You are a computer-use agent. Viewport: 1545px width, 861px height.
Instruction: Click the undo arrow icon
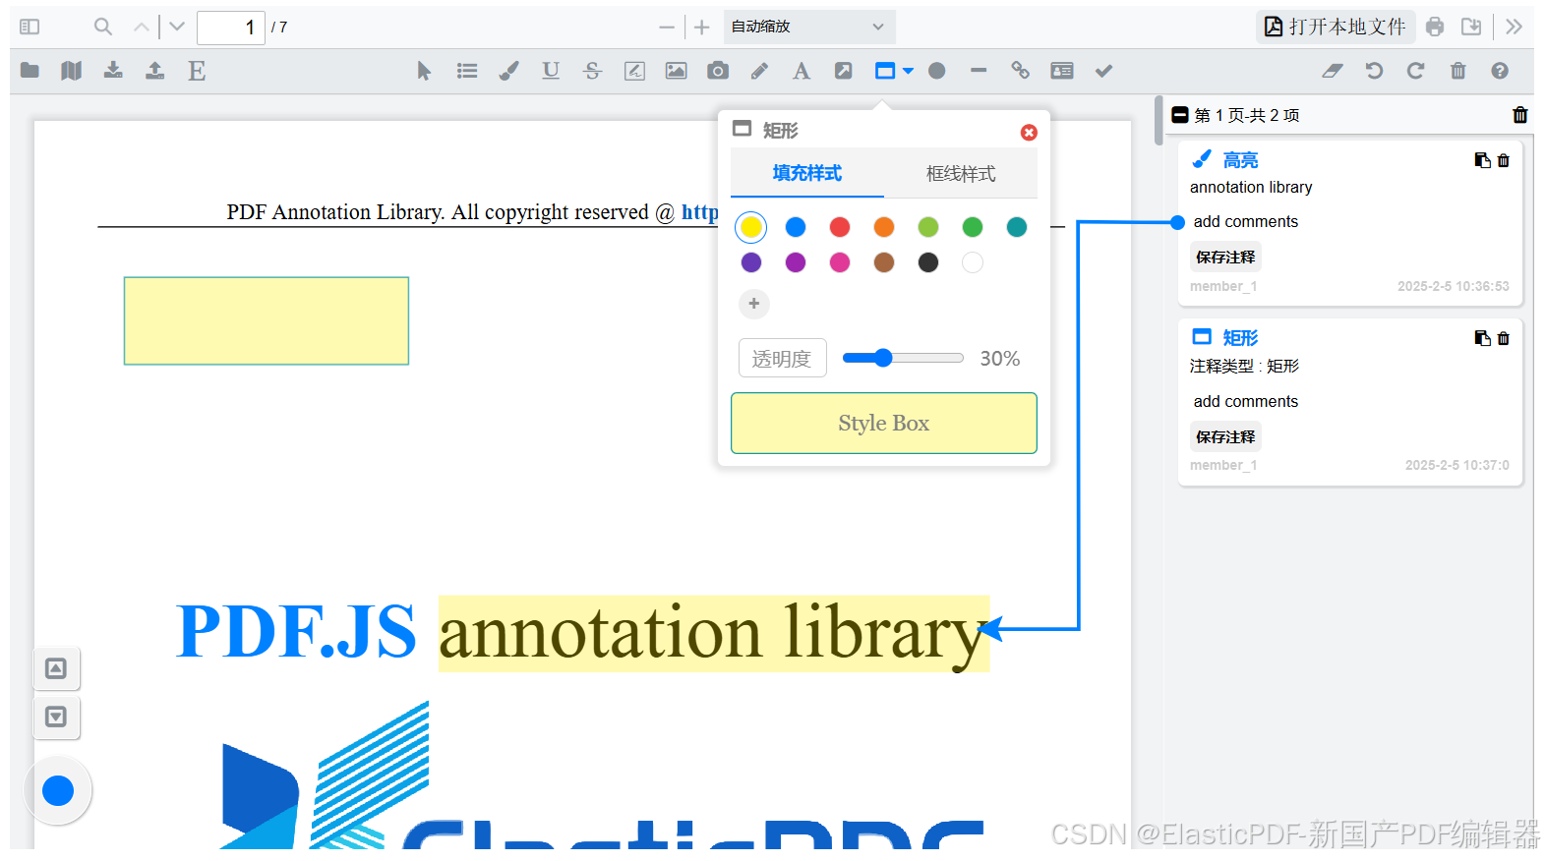coord(1374,71)
